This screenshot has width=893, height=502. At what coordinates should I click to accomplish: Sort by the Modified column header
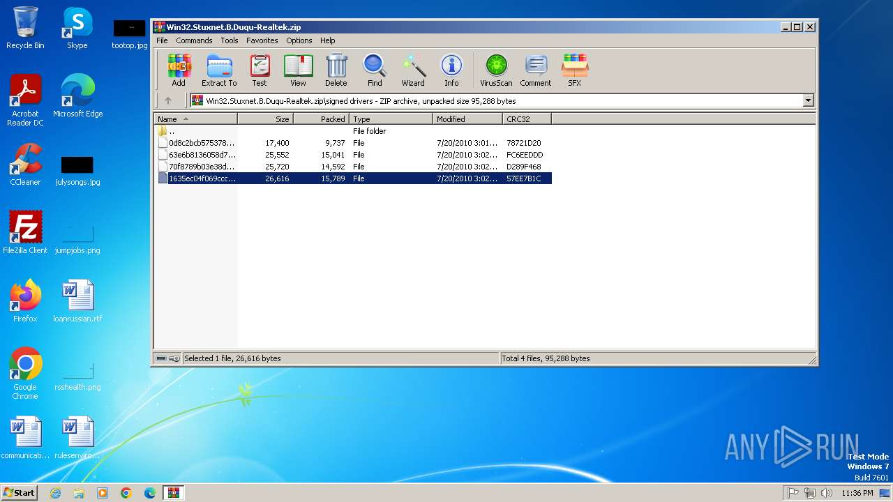[467, 119]
